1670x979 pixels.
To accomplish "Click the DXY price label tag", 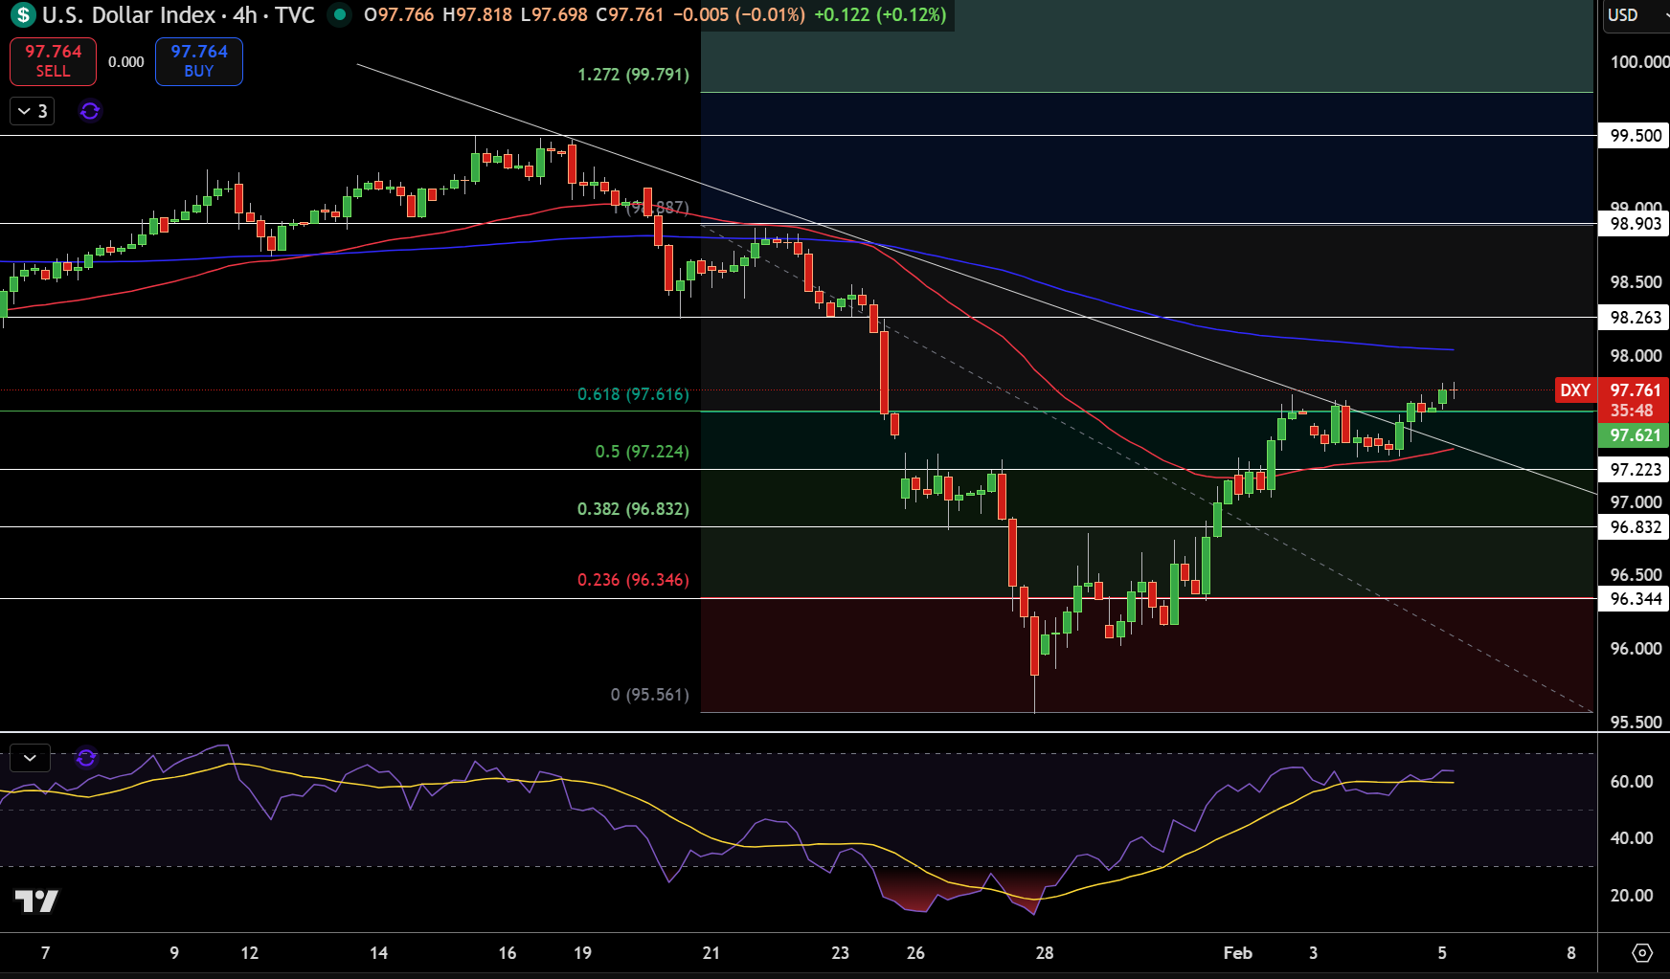I will tap(1575, 389).
